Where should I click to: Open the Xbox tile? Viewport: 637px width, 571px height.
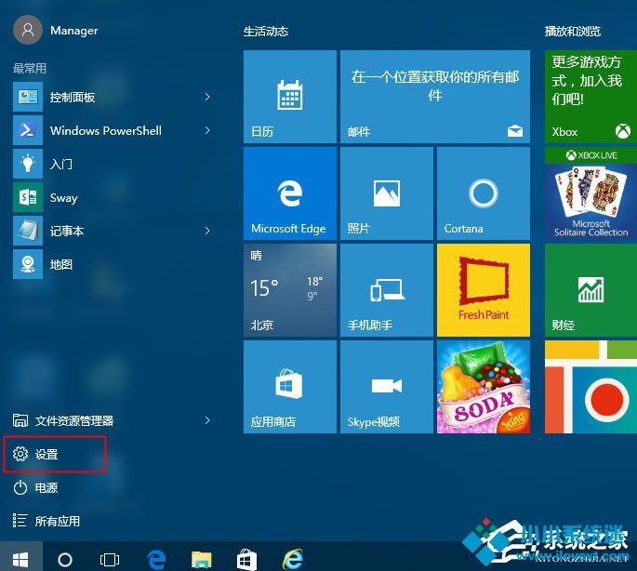coord(591,97)
